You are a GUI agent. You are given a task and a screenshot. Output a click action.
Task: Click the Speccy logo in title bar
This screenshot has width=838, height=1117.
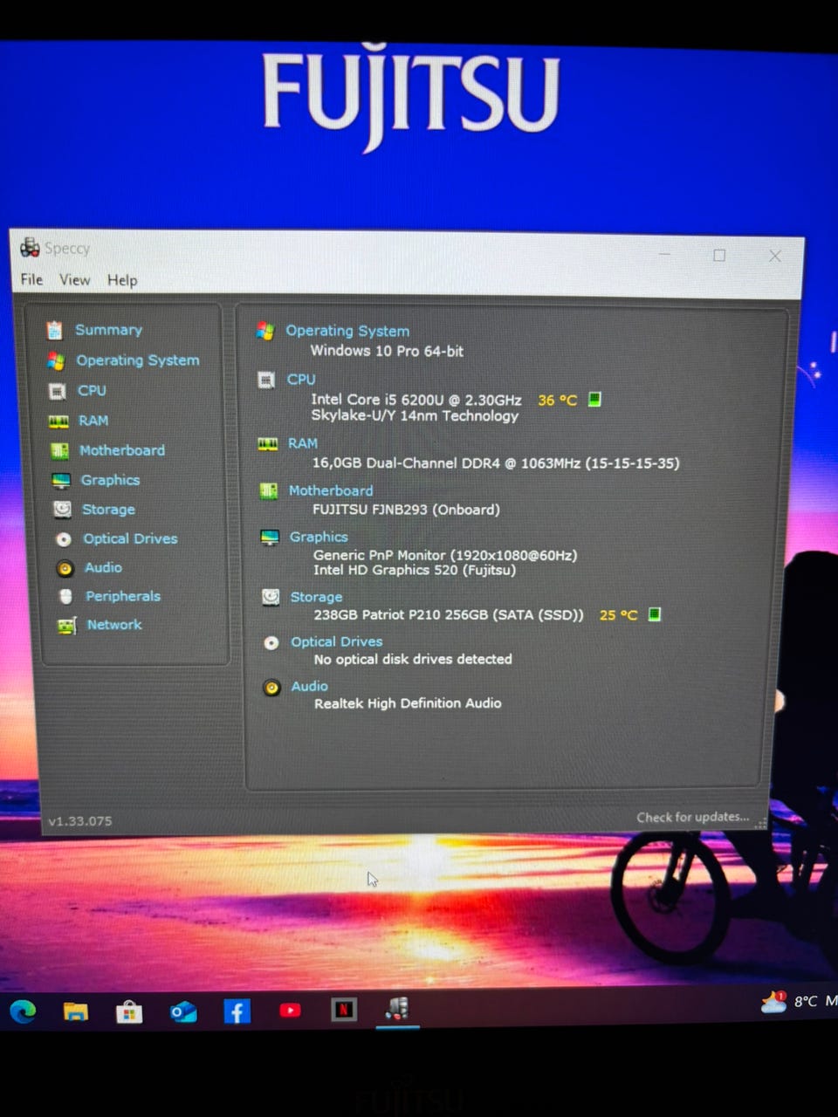coord(30,248)
